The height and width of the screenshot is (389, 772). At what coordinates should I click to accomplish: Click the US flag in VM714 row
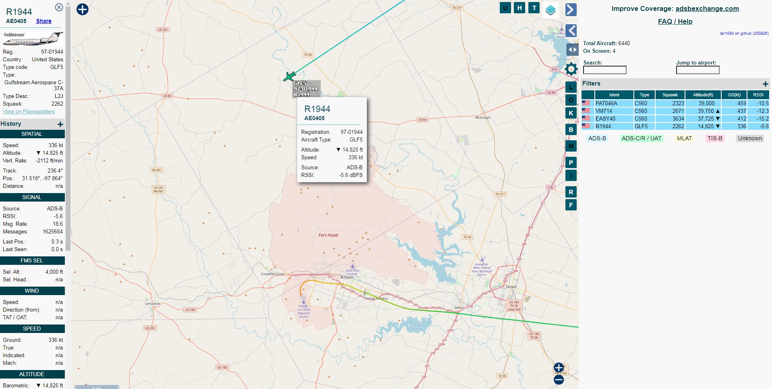pyautogui.click(x=586, y=111)
